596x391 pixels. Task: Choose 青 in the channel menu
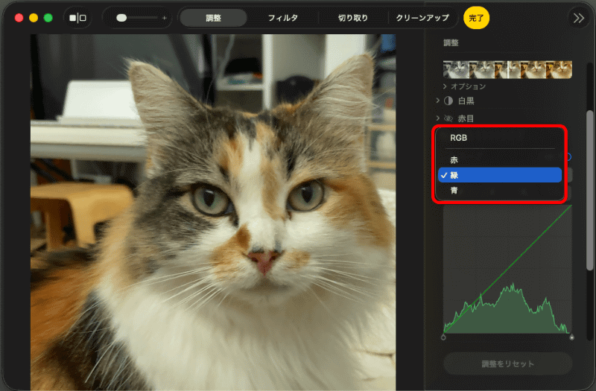point(500,191)
